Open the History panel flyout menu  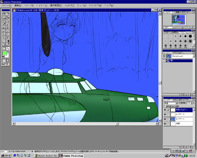(194, 53)
